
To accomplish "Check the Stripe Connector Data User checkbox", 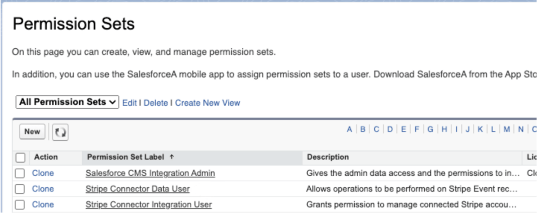I will (21, 189).
